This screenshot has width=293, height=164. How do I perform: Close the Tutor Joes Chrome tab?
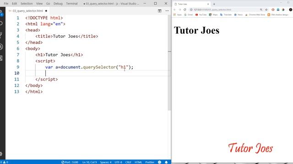(x=208, y=4)
